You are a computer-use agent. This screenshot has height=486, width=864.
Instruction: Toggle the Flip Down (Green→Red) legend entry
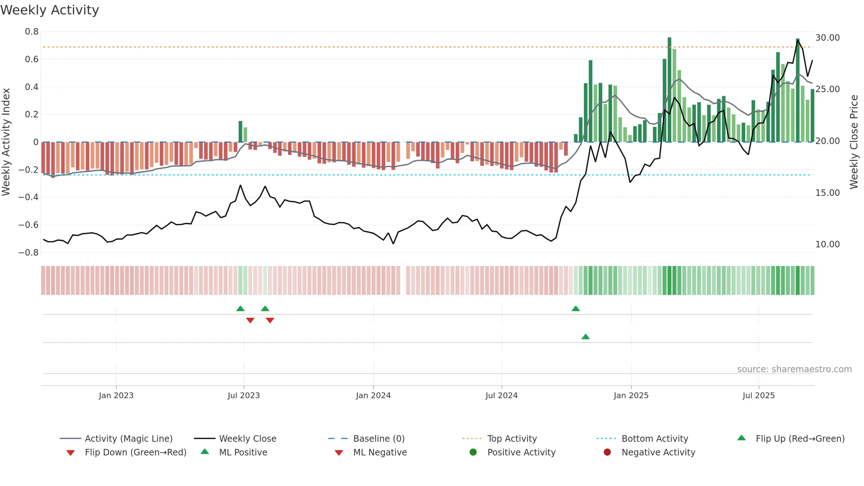126,452
